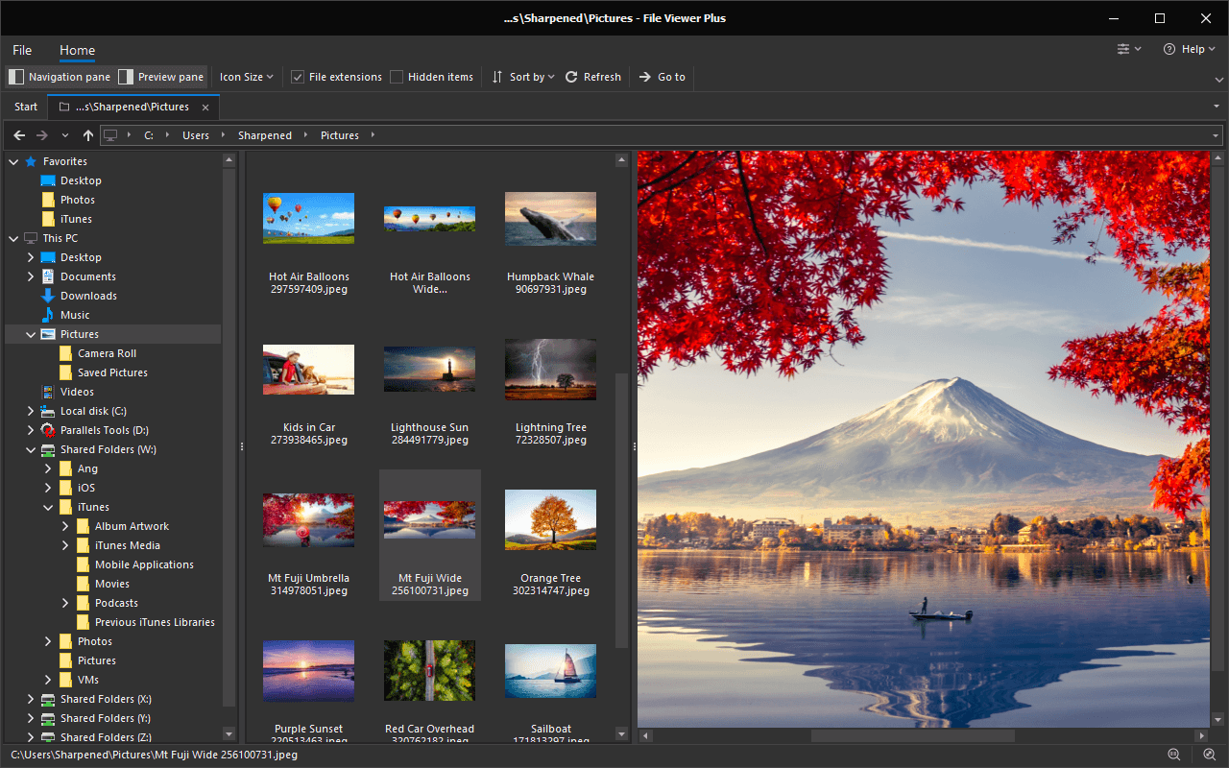Click the Local disk (C:) drive icon
This screenshot has width=1229, height=768.
click(x=48, y=411)
